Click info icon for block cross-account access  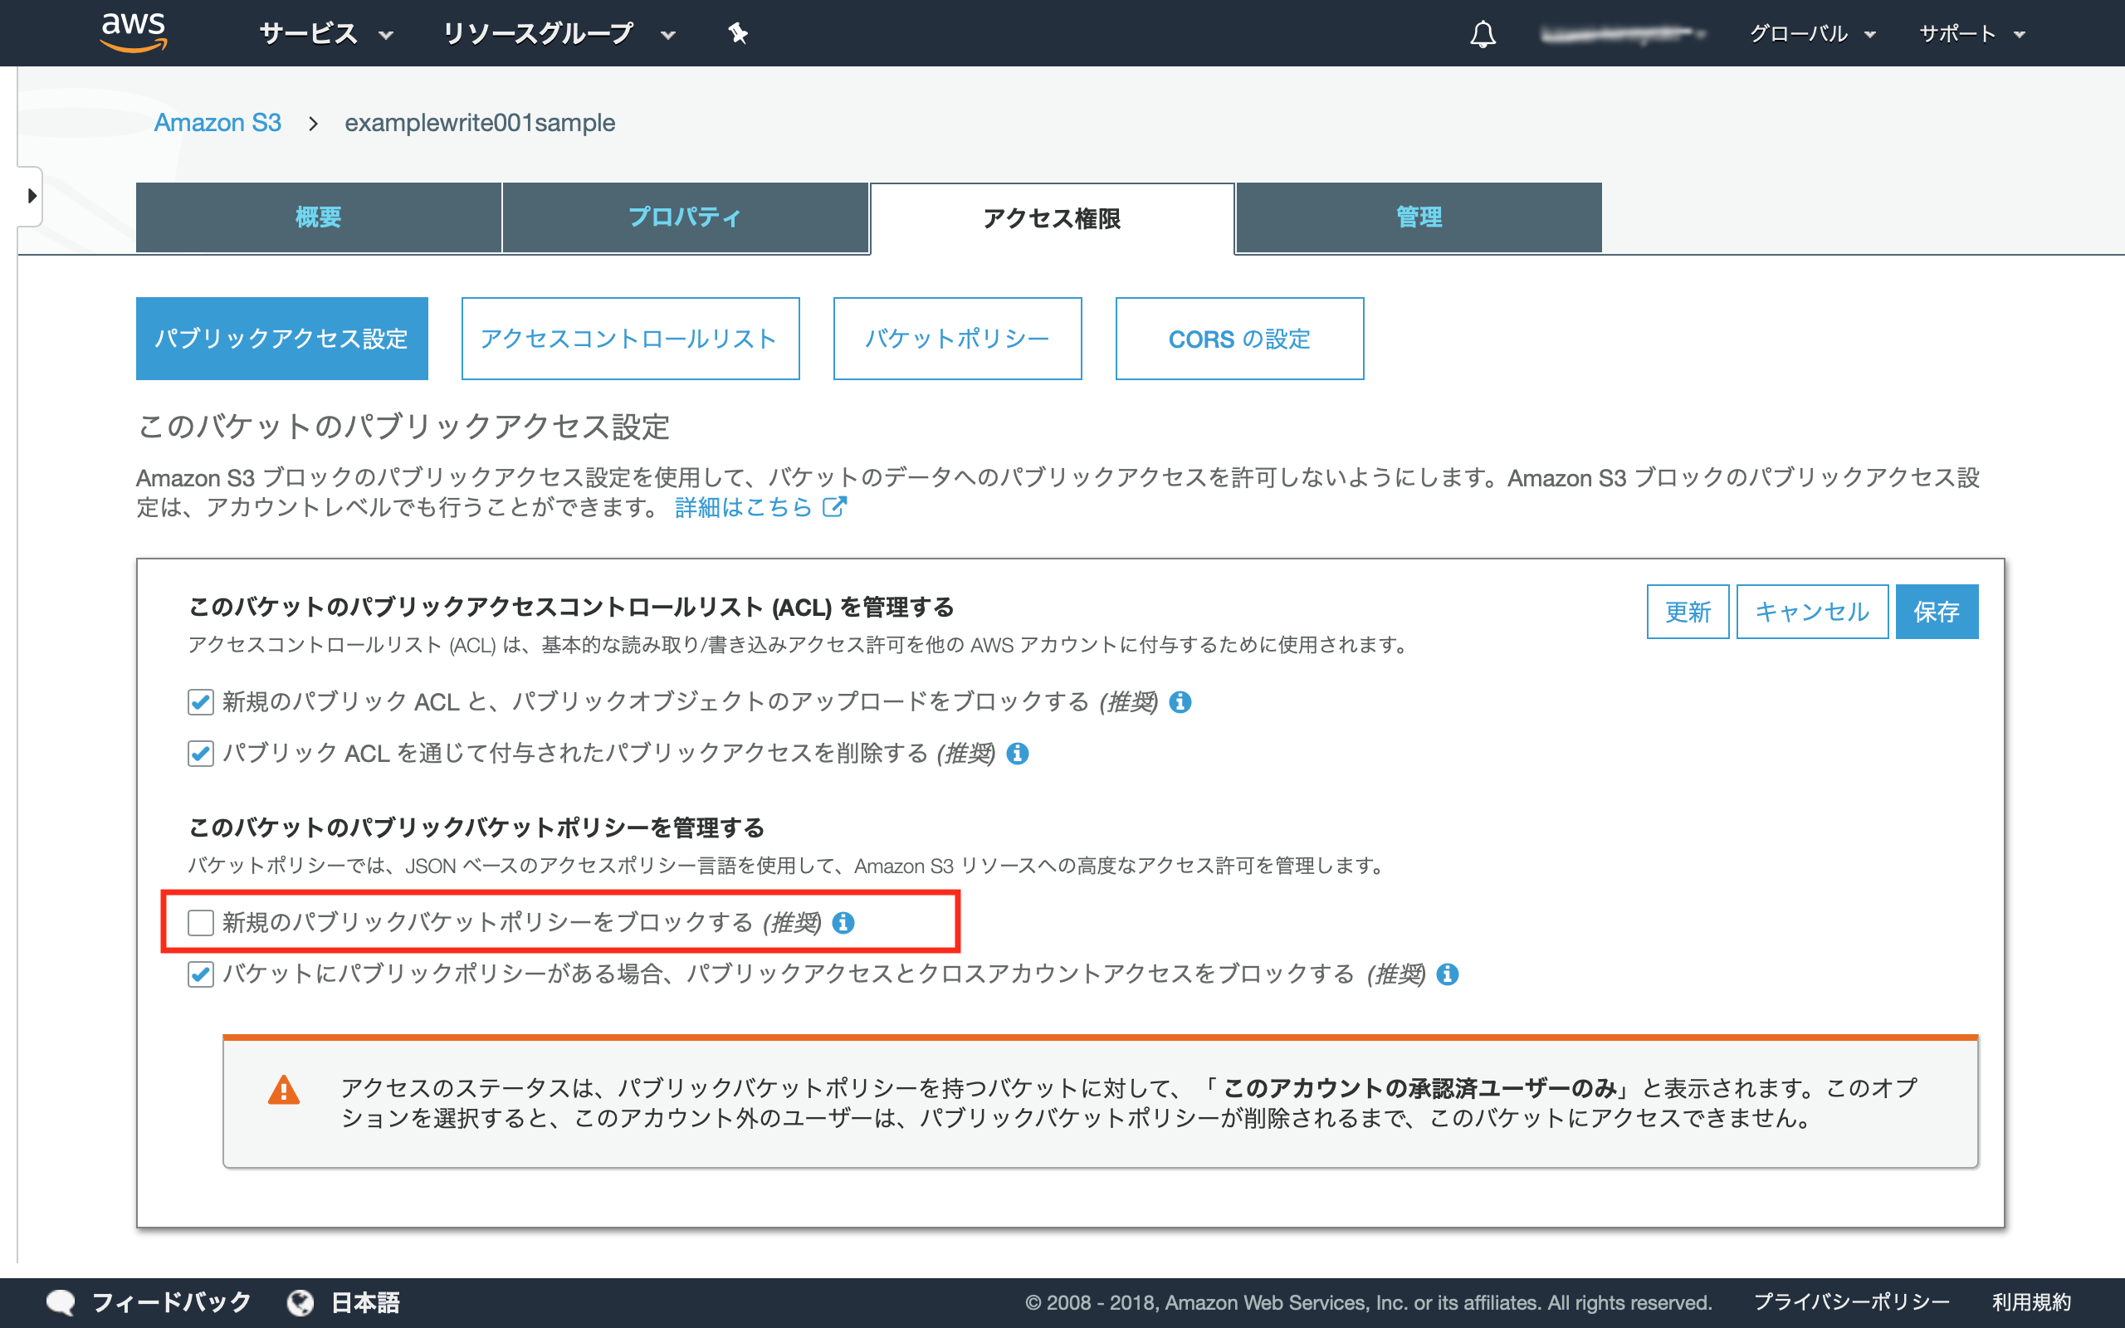point(1447,974)
